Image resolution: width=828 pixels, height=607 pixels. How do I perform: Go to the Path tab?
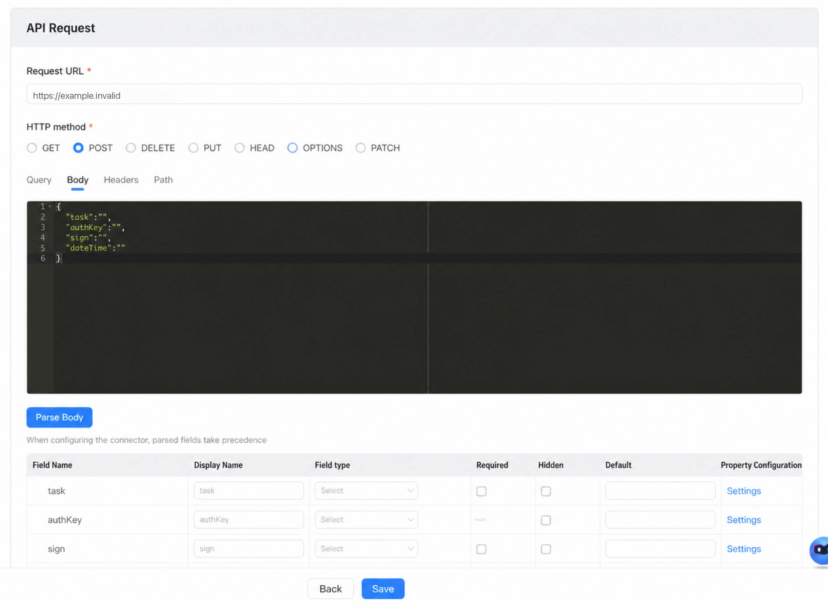click(x=163, y=180)
